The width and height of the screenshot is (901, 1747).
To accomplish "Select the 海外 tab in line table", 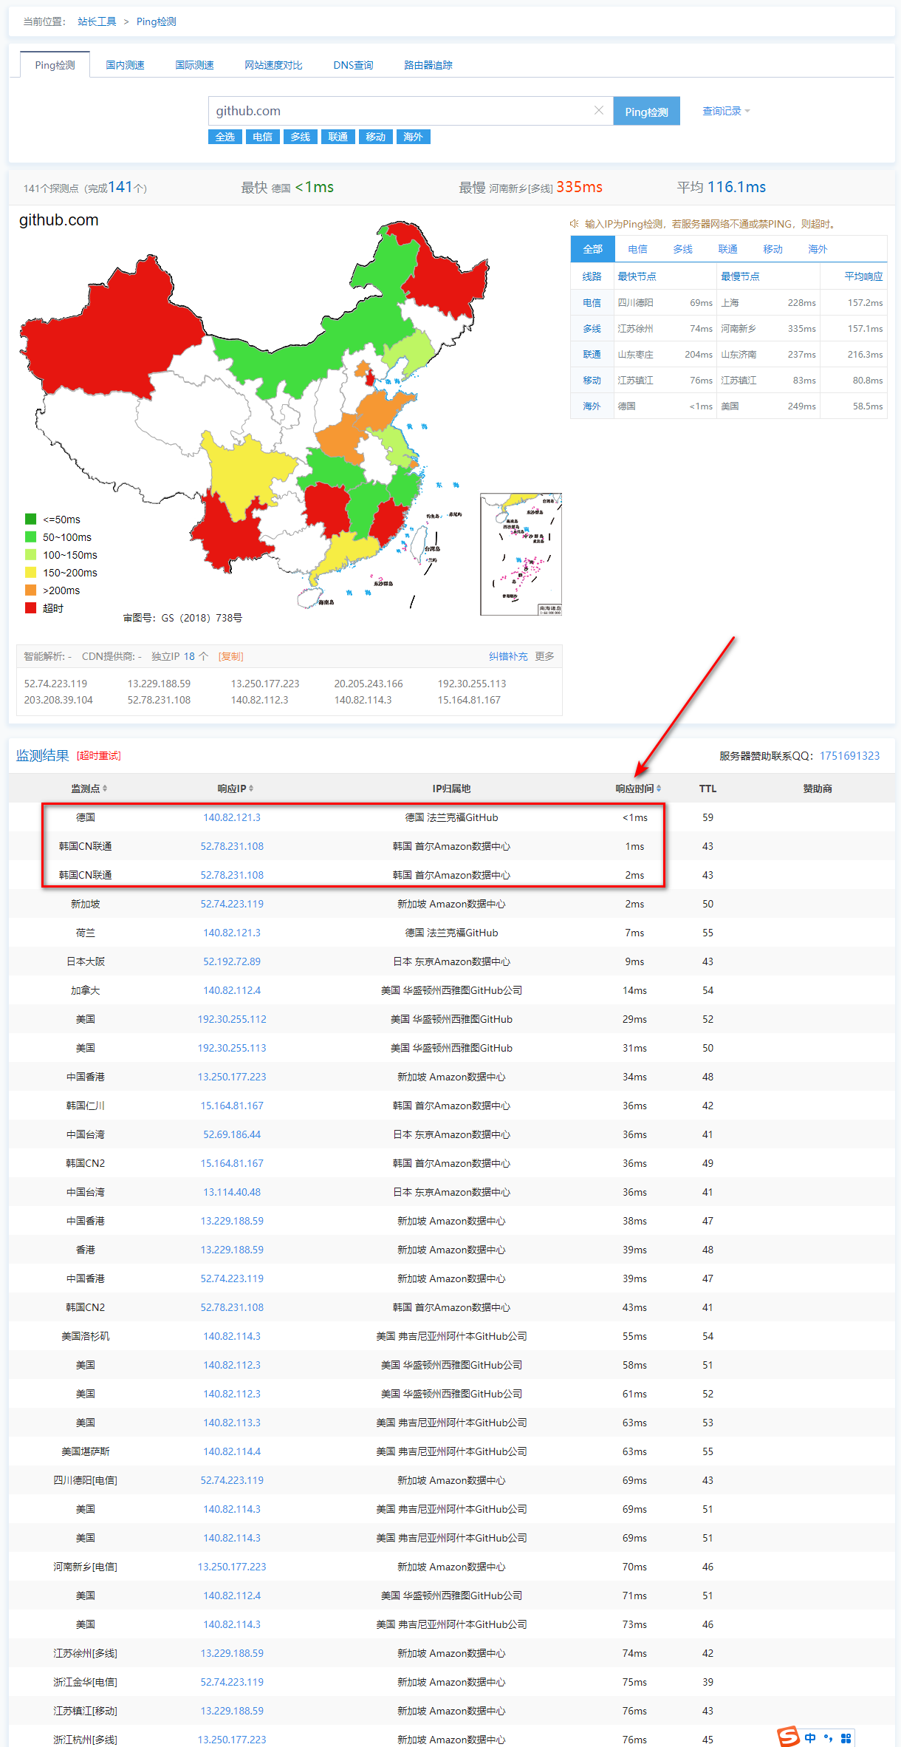I will tap(818, 249).
